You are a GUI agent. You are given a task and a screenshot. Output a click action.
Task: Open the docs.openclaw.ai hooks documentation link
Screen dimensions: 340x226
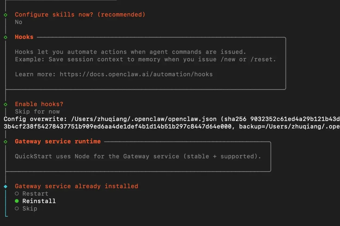coord(136,74)
